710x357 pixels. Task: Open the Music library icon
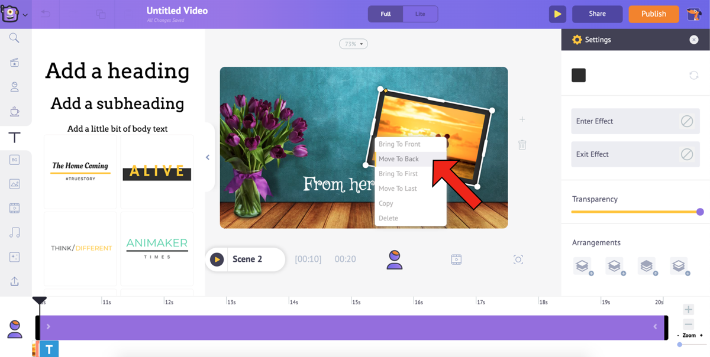point(14,232)
